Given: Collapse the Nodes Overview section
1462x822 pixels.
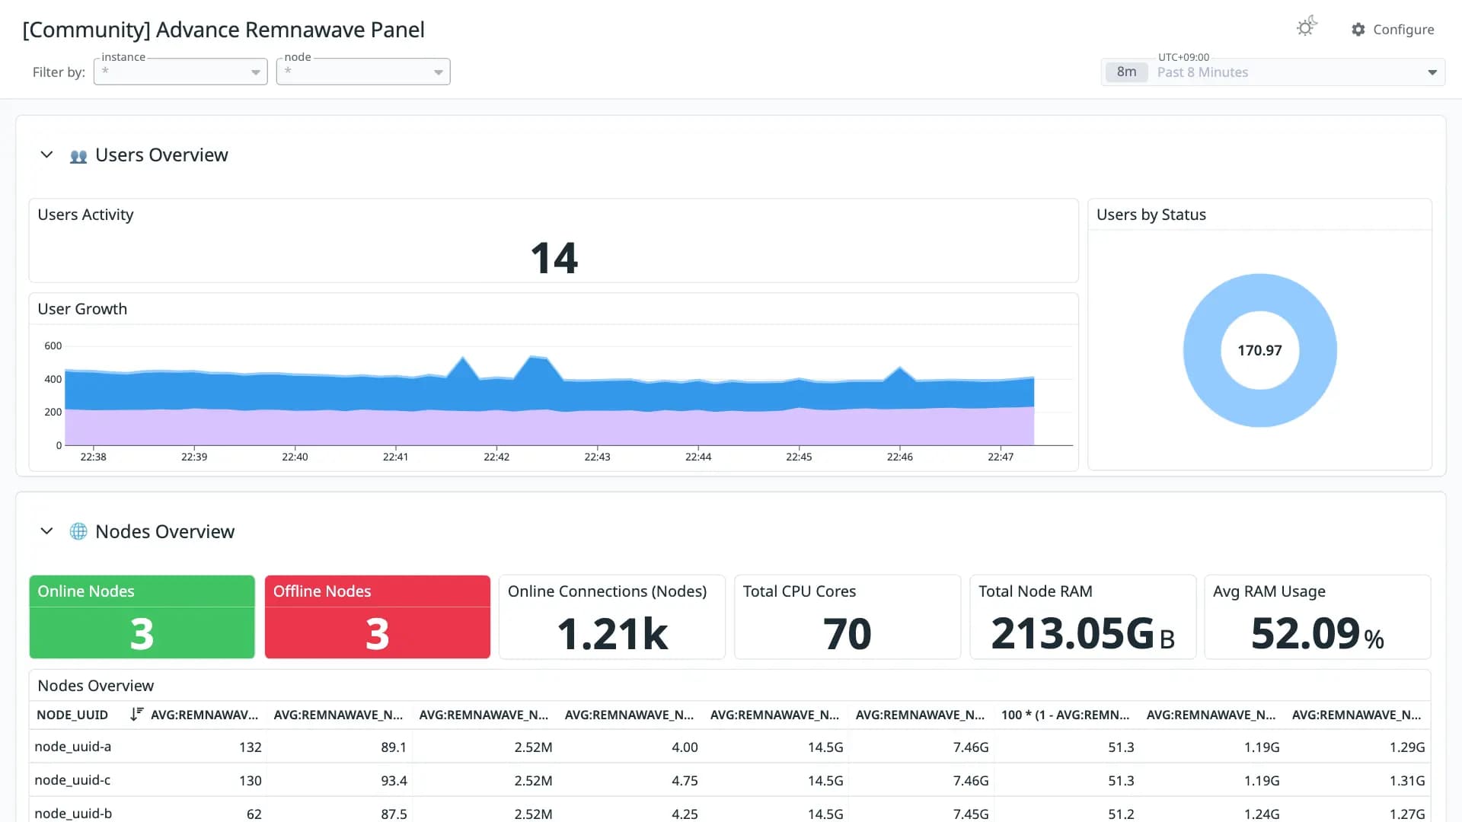Looking at the screenshot, I should tap(46, 531).
